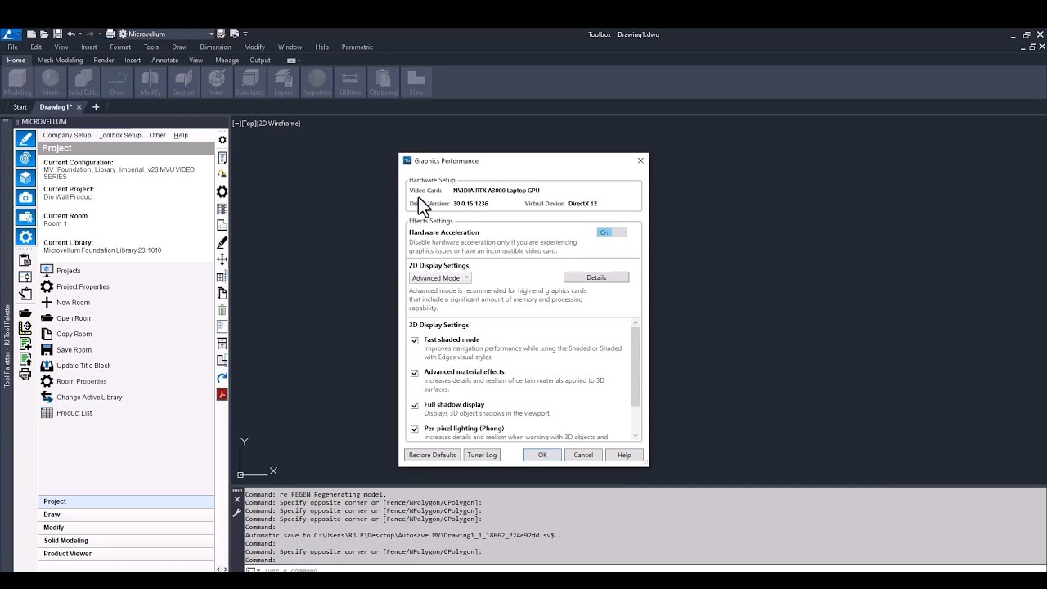1047x589 pixels.
Task: Click the Product List grid icon
Action: point(47,412)
